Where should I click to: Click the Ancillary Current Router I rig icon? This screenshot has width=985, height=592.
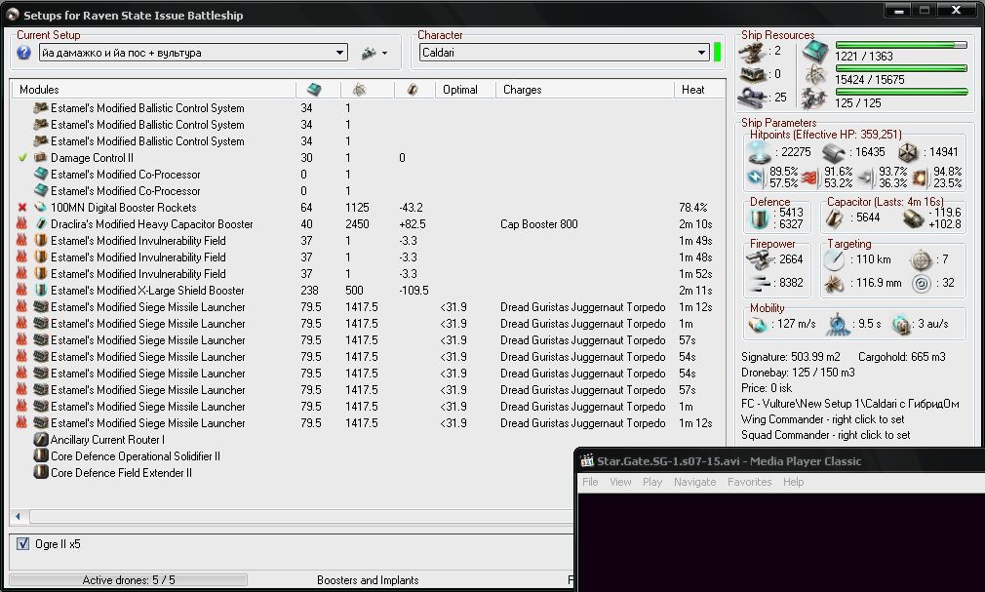(x=41, y=440)
